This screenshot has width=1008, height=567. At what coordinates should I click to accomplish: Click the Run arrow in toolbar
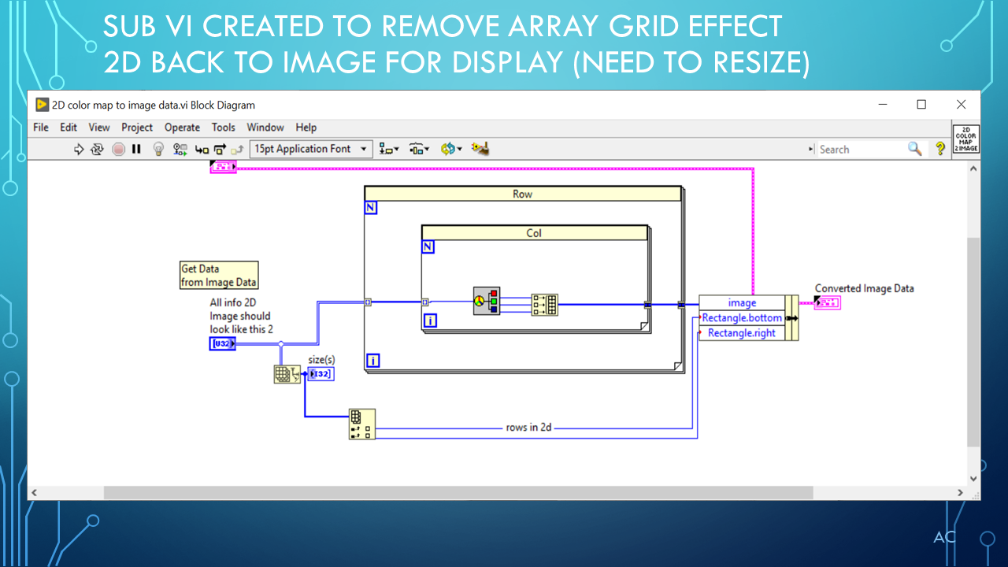79,149
